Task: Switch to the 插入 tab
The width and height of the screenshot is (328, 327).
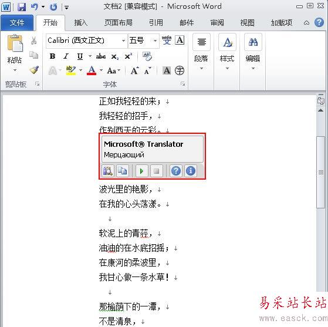Action: pyautogui.click(x=81, y=23)
